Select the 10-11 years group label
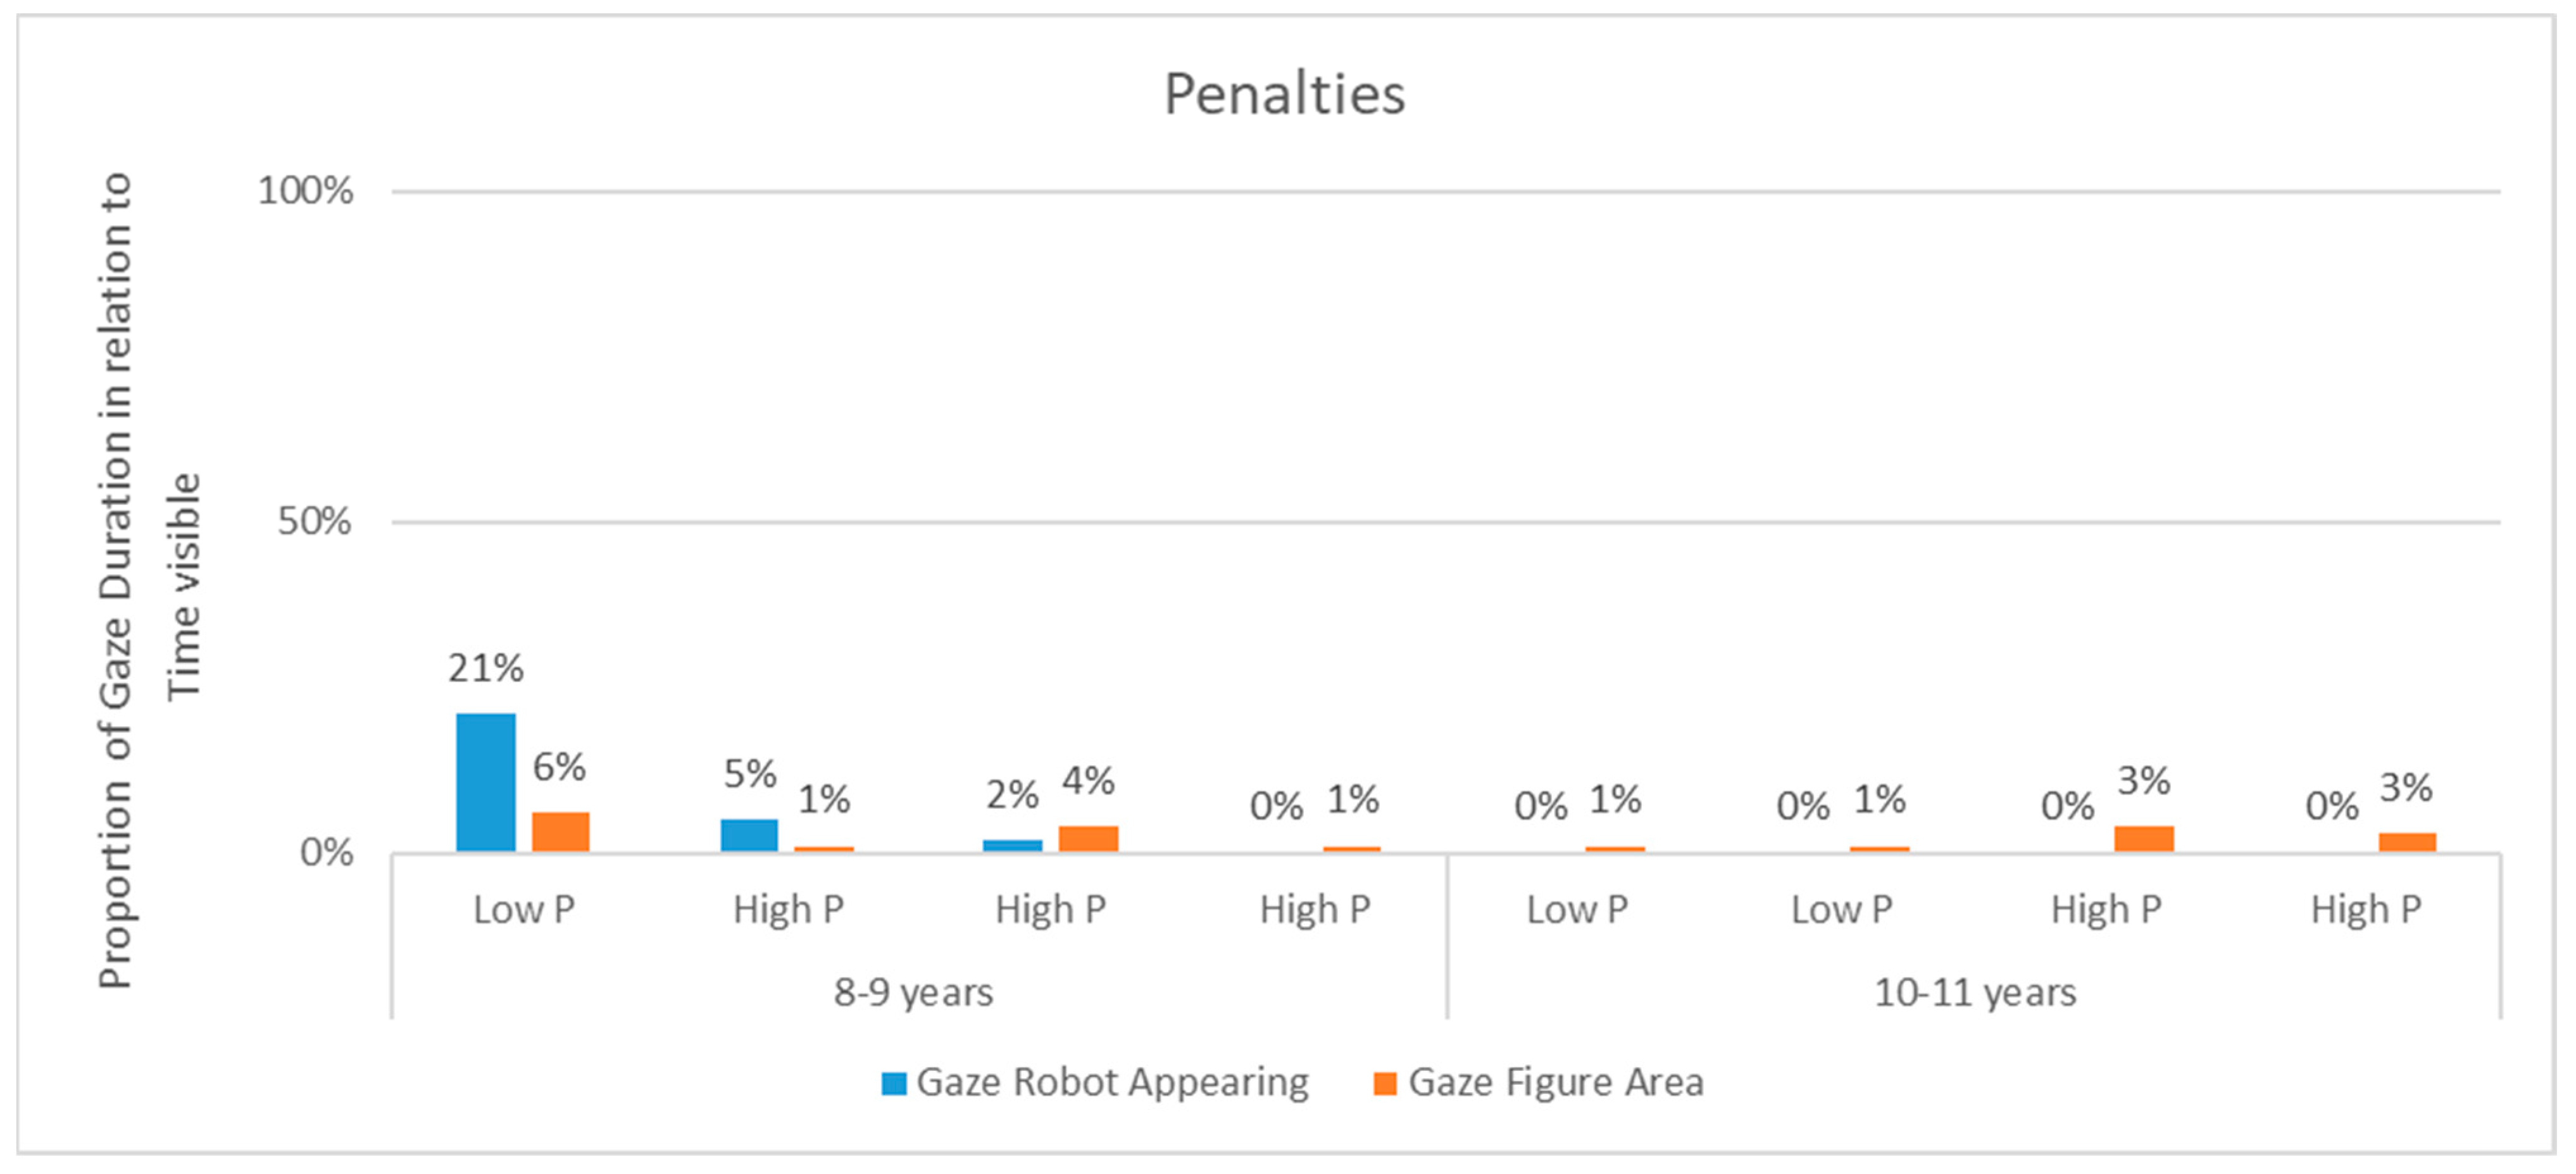This screenshot has width=2576, height=1174. (1975, 992)
